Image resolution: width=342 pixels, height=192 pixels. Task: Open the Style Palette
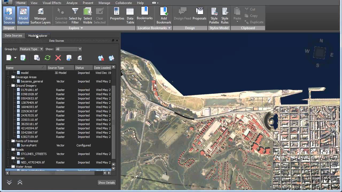pos(214,16)
